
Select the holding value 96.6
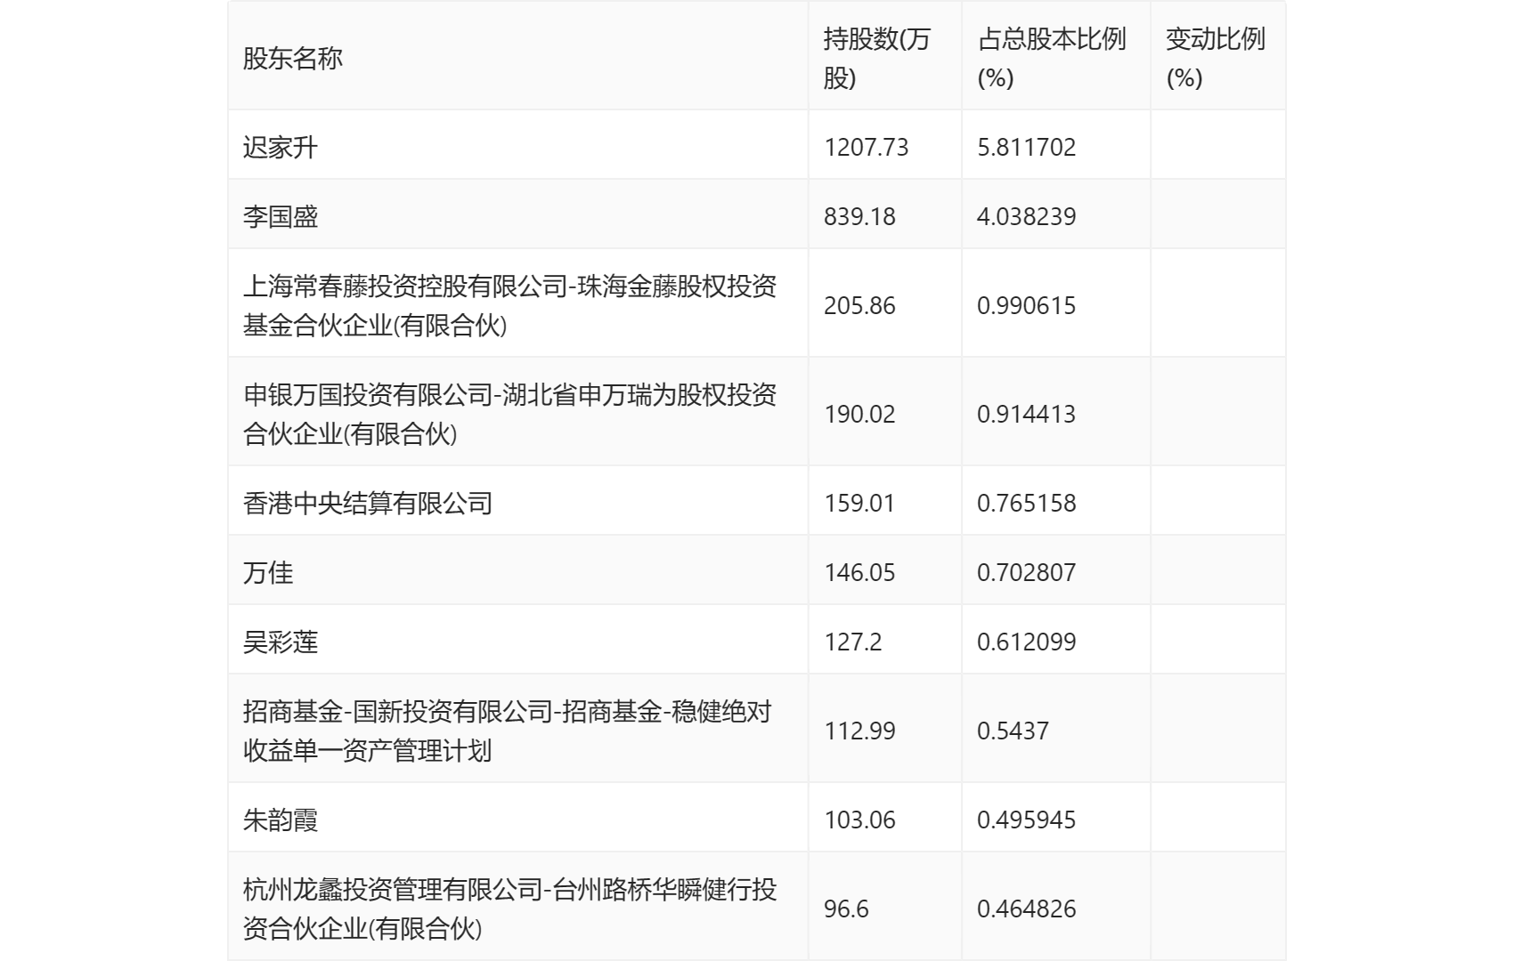(846, 909)
